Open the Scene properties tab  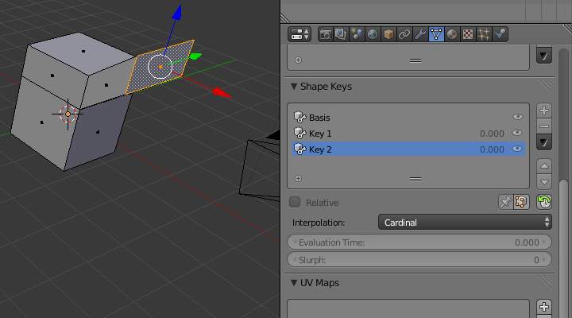pyautogui.click(x=357, y=34)
